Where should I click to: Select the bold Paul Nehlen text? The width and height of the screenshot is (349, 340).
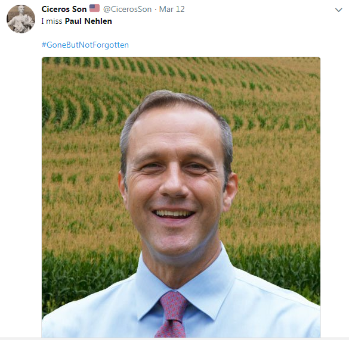[x=88, y=21]
